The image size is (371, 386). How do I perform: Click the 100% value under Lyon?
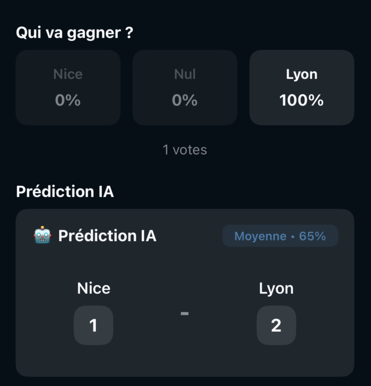click(302, 101)
